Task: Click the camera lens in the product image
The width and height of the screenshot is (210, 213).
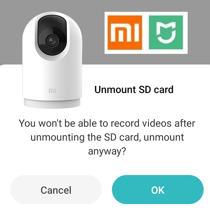Action: pyautogui.click(x=52, y=41)
